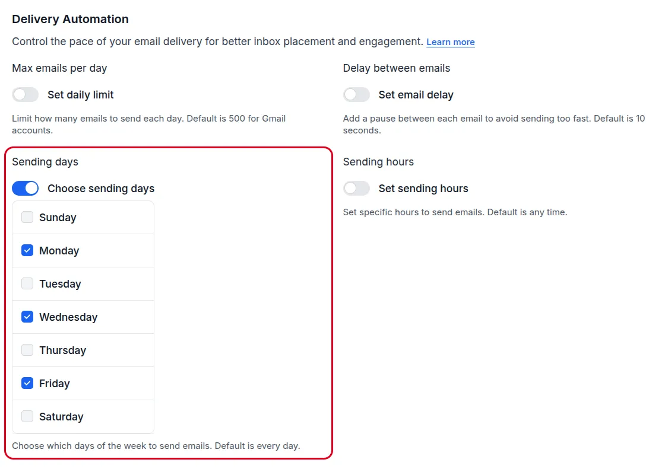Click the 'Add a pause between each email' description
Image resolution: width=668 pixels, height=472 pixels.
[494, 125]
